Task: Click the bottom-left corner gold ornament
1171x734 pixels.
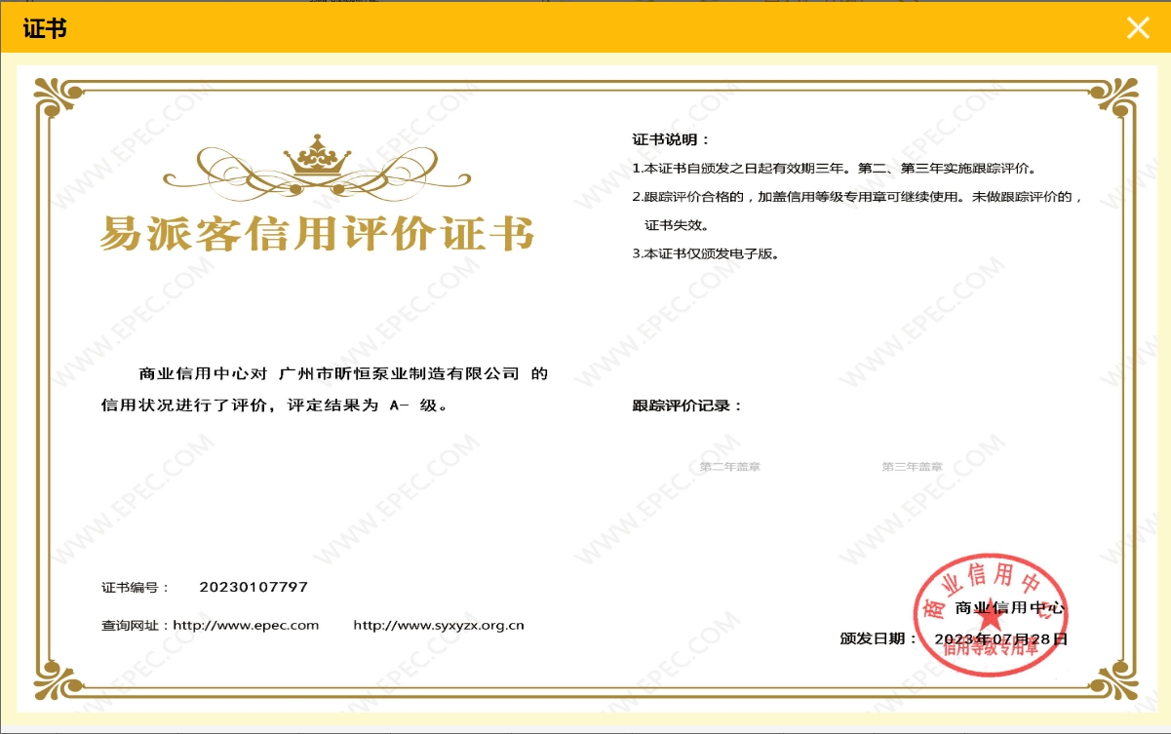Action: point(59,676)
